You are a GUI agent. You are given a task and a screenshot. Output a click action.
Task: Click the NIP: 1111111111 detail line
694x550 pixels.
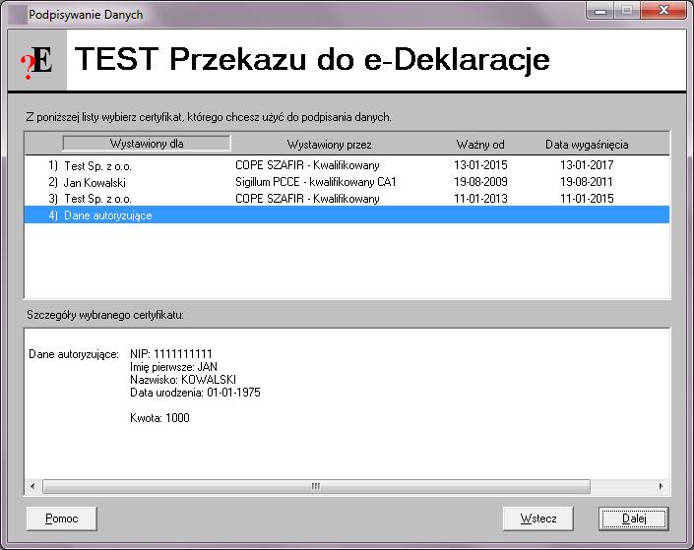pos(171,354)
